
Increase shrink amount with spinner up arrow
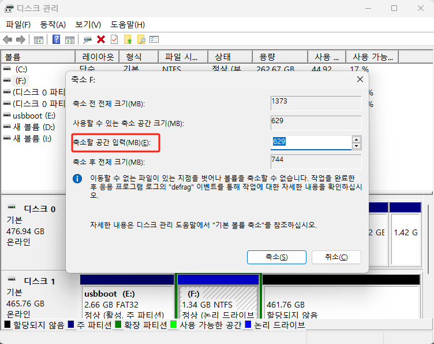point(357,139)
